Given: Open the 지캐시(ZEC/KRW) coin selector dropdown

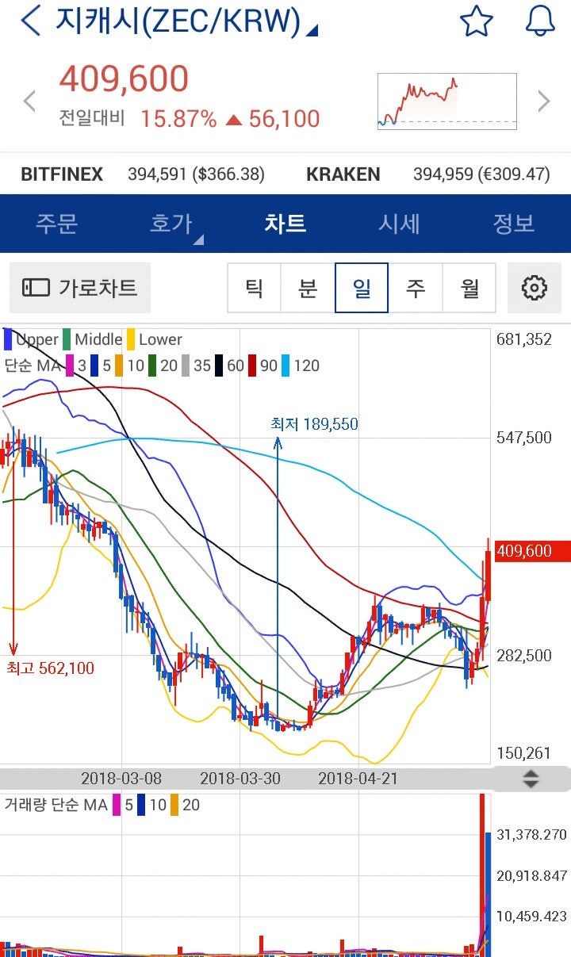Looking at the screenshot, I should (178, 21).
